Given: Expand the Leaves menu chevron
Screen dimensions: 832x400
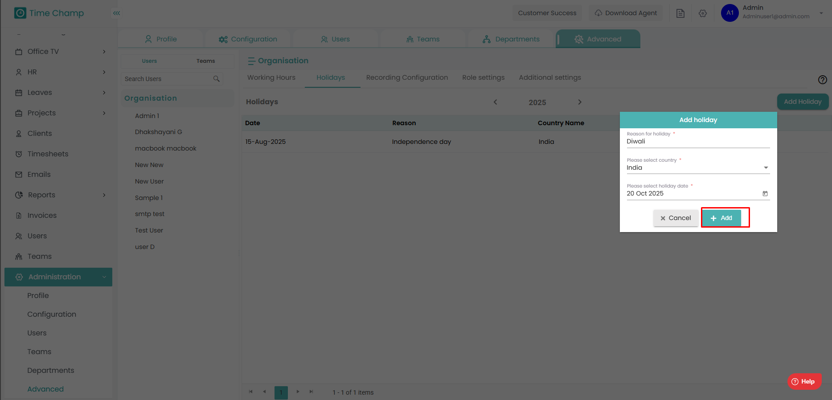Looking at the screenshot, I should [x=104, y=93].
